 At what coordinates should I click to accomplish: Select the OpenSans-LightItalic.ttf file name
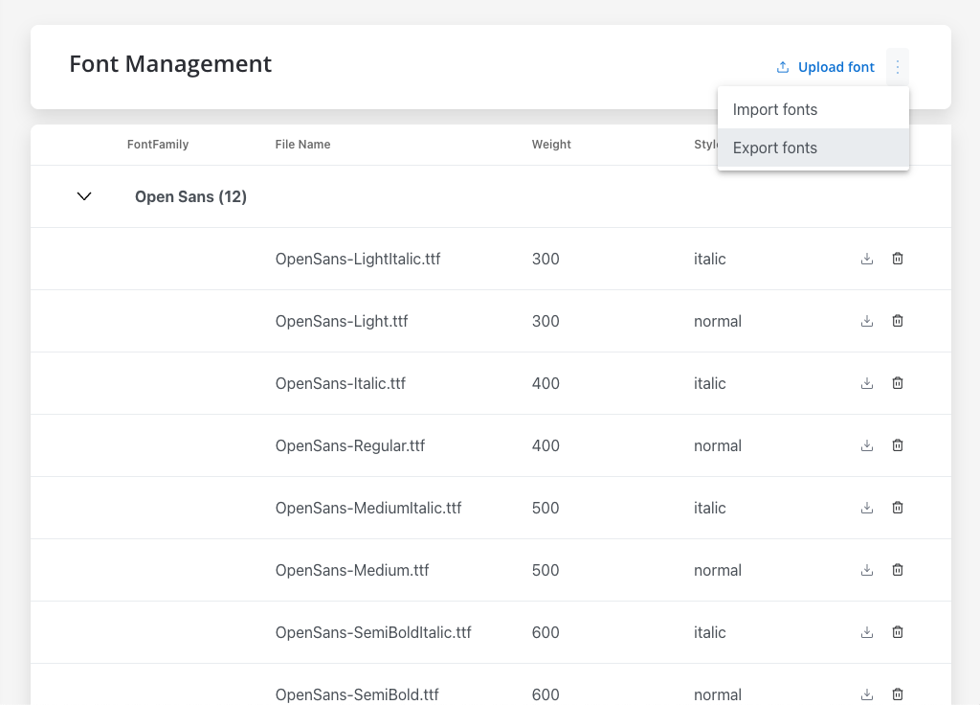[x=358, y=259]
